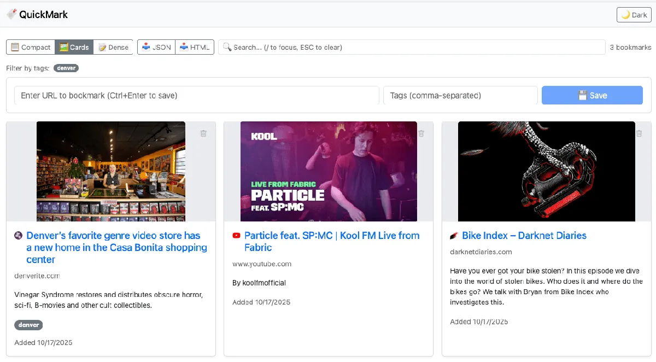Image resolution: width=656 pixels, height=362 pixels.
Task: Click the Enter URL to bookmark field
Action: [197, 95]
